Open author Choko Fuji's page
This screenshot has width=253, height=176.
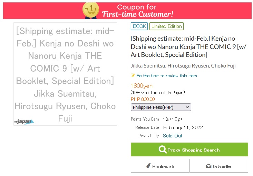click(x=223, y=66)
